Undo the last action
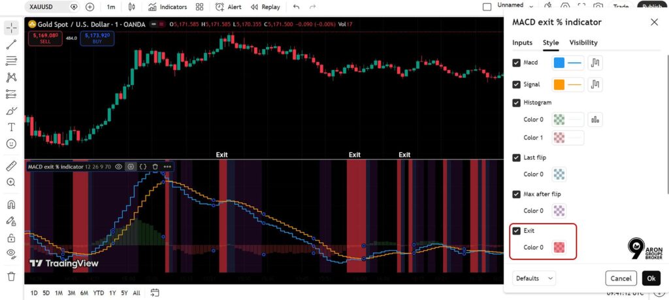The width and height of the screenshot is (669, 300). [297, 7]
